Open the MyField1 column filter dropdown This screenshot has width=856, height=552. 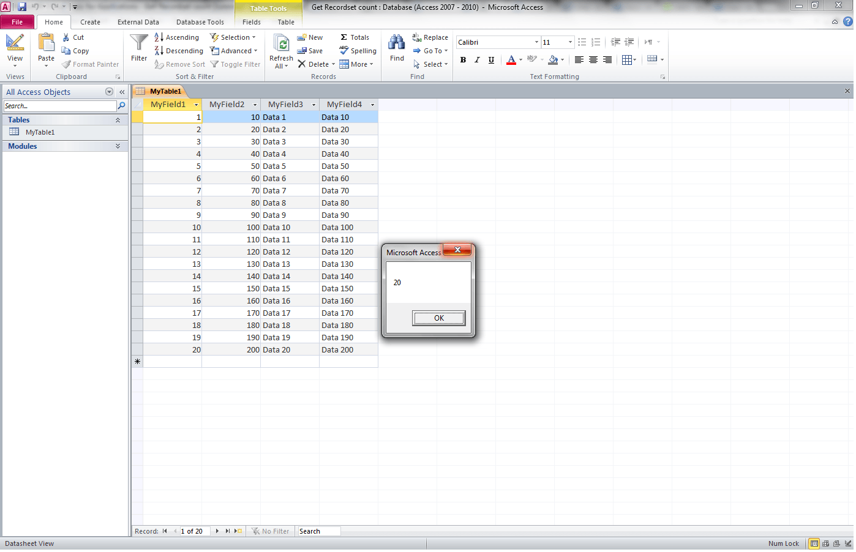pos(197,105)
